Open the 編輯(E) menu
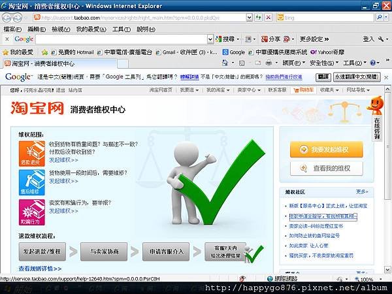This screenshot has height=294, width=392. (x=37, y=29)
